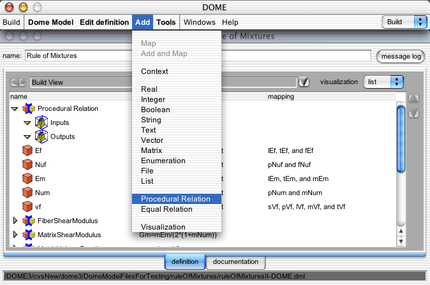Click the Outputs filter icon
This screenshot has height=285, width=430.
click(41, 136)
